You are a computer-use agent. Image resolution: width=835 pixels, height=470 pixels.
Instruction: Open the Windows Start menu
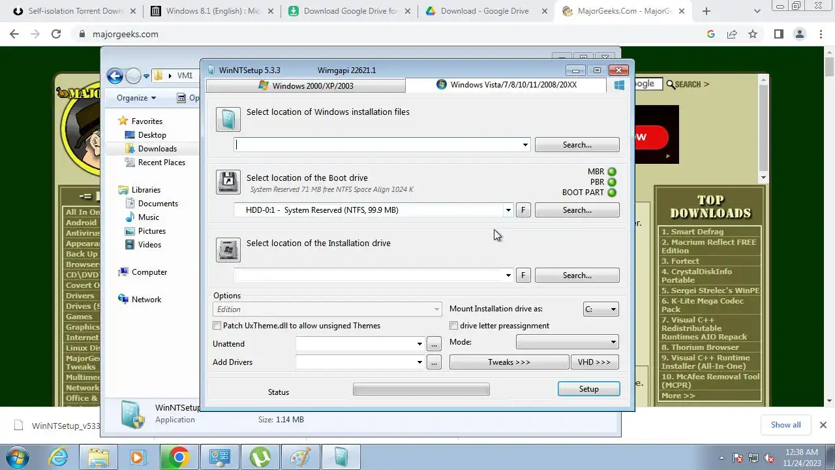(x=16, y=457)
